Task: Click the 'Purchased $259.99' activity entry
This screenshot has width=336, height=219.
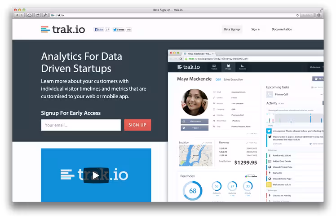Action: pos(295,155)
